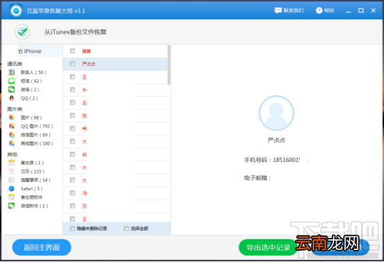
Task: Tick the checkbox for the 田 row
Action: coord(73,115)
